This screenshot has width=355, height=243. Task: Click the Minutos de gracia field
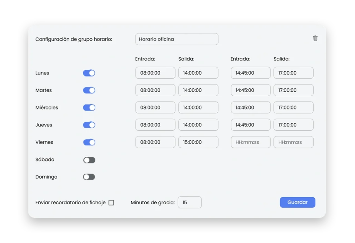(x=189, y=202)
